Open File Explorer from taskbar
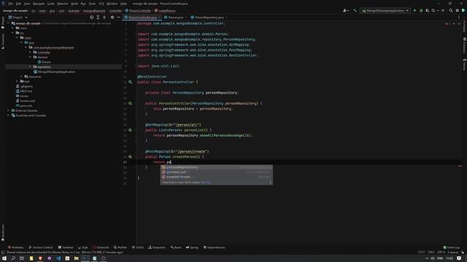Image resolution: width=467 pixels, height=262 pixels. [76, 258]
